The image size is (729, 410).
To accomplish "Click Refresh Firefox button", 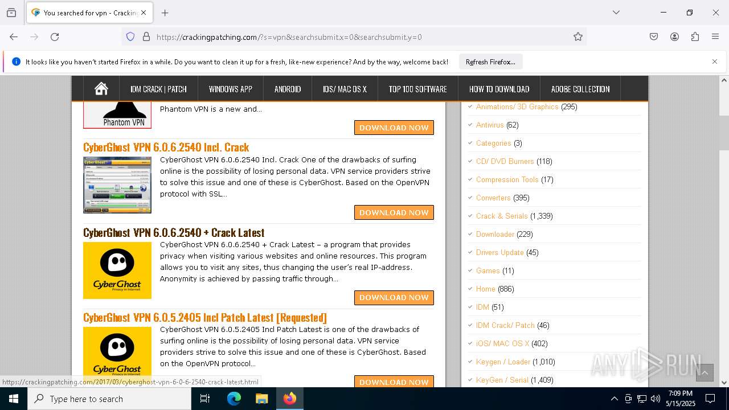I will point(490,61).
